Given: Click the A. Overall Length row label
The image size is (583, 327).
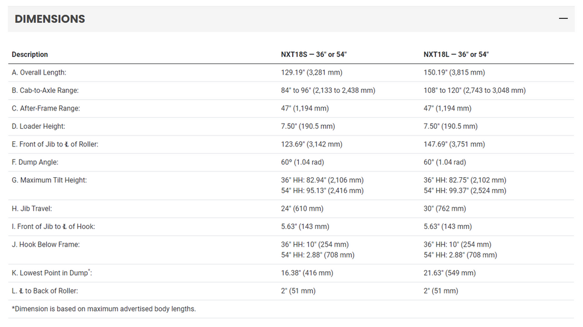Looking at the screenshot, I should pos(39,72).
